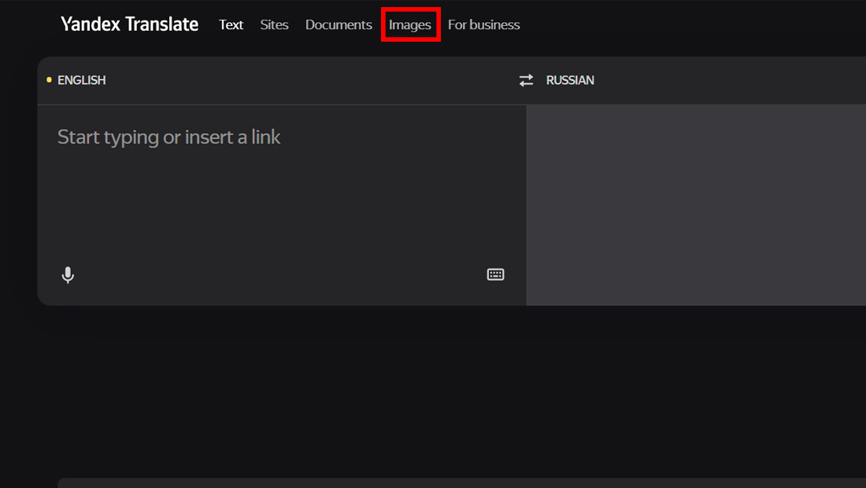Focus the 'Start typing or insert a link' field

(x=282, y=182)
